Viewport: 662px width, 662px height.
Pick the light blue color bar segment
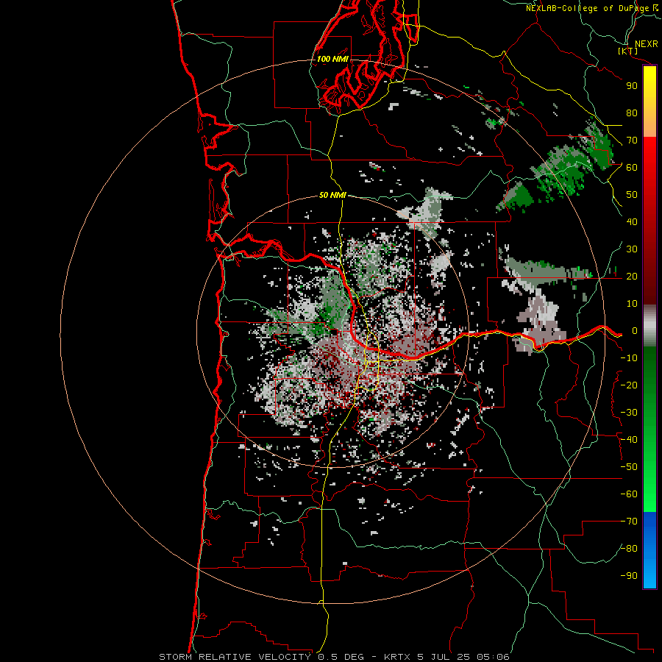(x=649, y=572)
